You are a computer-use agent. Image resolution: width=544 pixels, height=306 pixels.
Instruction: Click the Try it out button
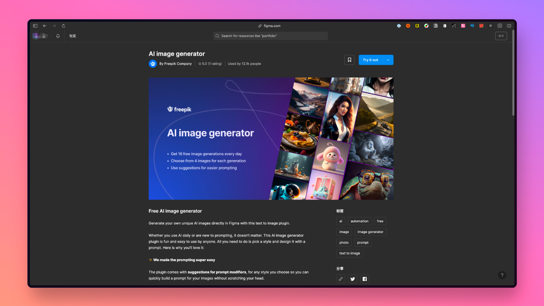pos(370,60)
